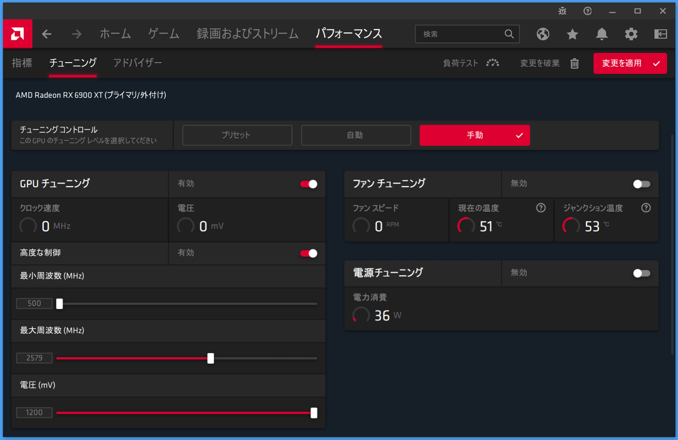The image size is (678, 440).
Task: Click the 電圧 gauge dial
Action: tap(186, 226)
